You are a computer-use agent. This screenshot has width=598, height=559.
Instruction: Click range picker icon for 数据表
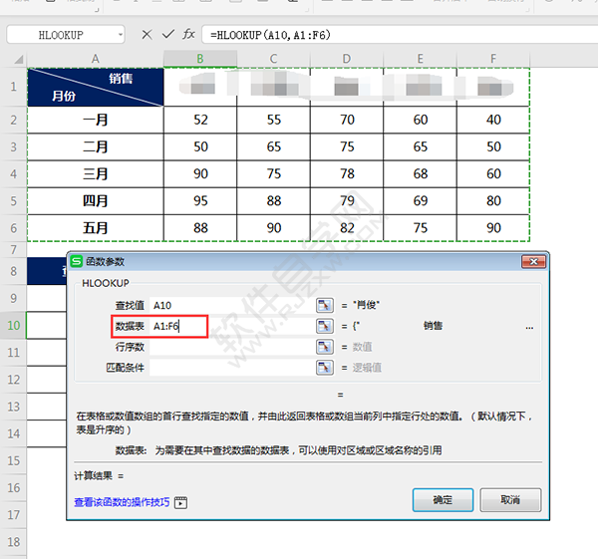click(325, 326)
